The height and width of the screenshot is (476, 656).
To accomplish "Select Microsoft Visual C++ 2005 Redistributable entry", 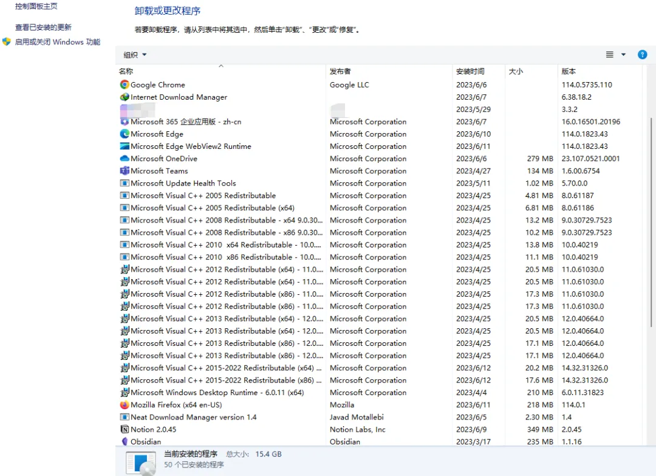I will (203, 196).
